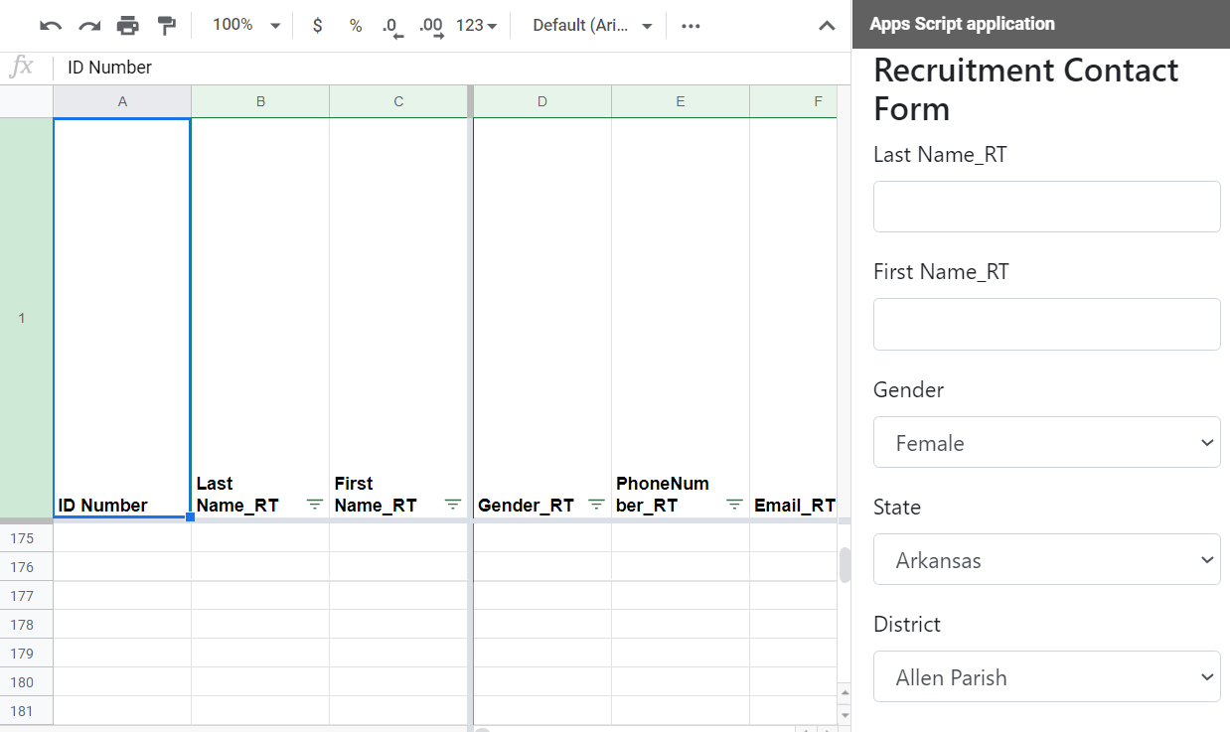Select the First Name_RT header cell
1230x732 pixels.
398,318
